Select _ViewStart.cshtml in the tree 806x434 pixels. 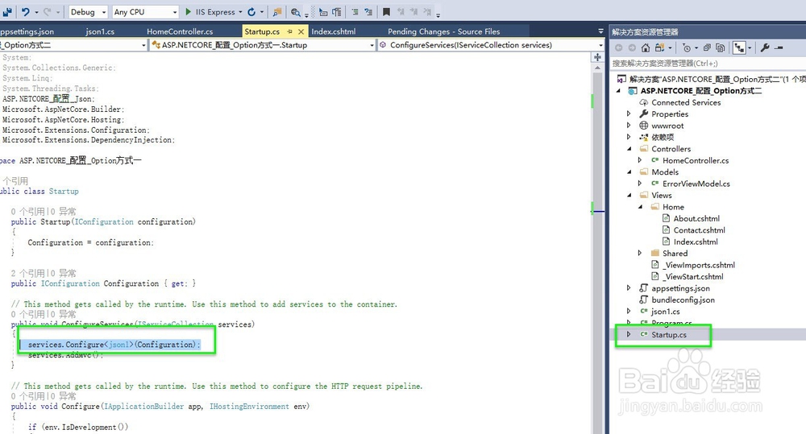[692, 276]
